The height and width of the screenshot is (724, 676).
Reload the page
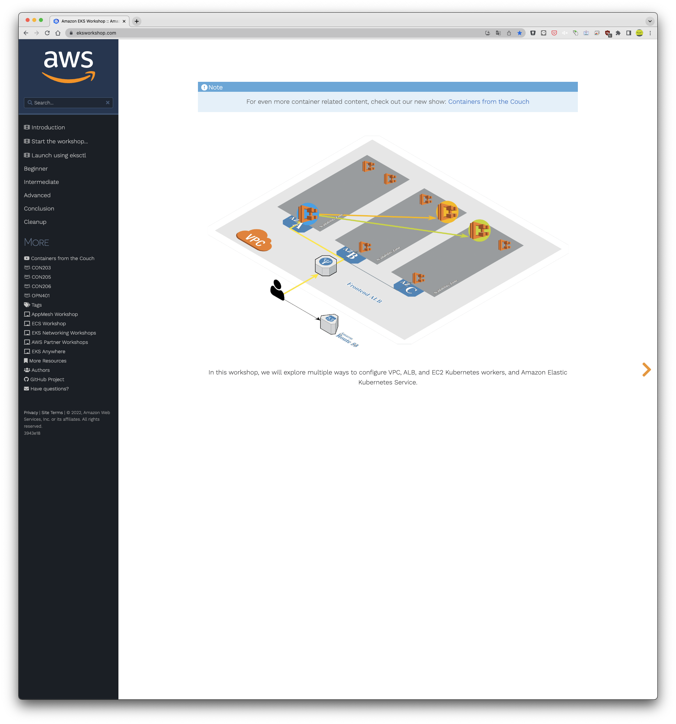pos(47,33)
